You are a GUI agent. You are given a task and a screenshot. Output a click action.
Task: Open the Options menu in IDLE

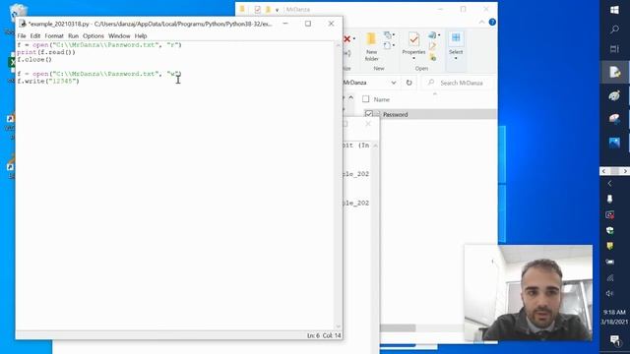click(94, 36)
